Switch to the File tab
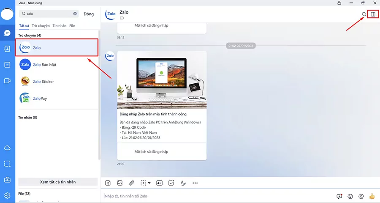The width and height of the screenshot is (380, 203). pos(72,25)
